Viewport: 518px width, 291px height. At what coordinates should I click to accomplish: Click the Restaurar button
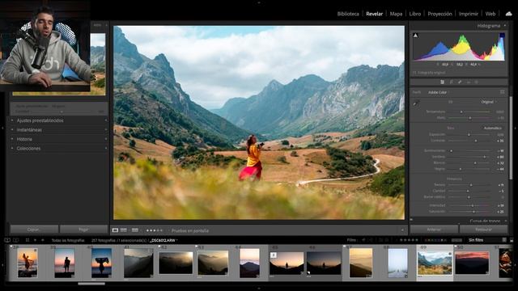coord(484,230)
